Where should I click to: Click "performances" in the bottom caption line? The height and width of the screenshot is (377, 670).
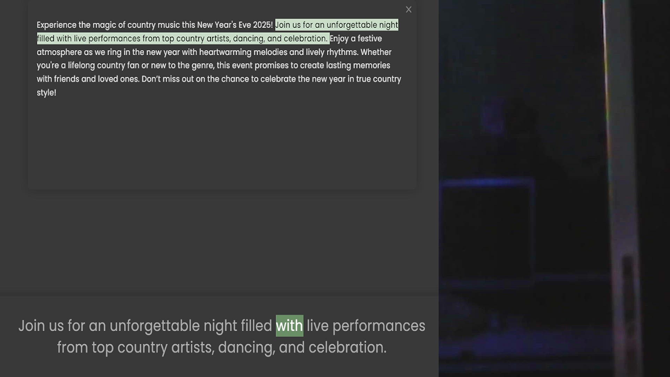[379, 326]
